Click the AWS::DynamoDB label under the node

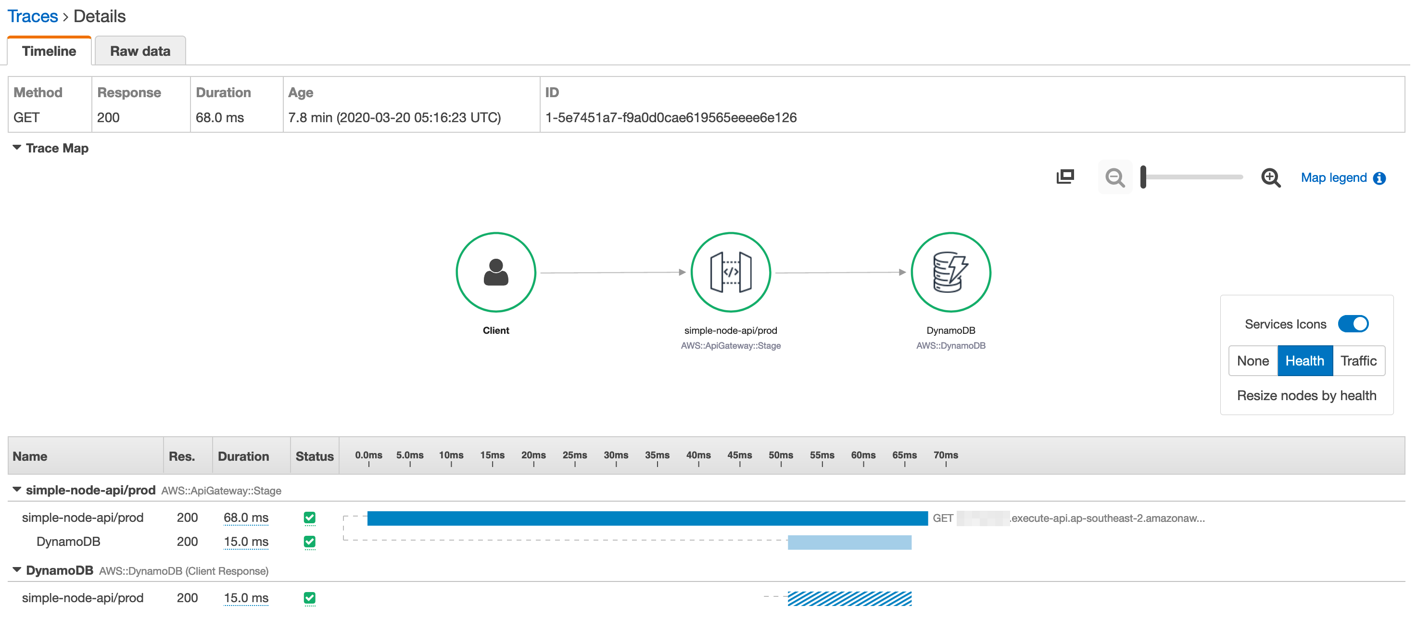(950, 345)
